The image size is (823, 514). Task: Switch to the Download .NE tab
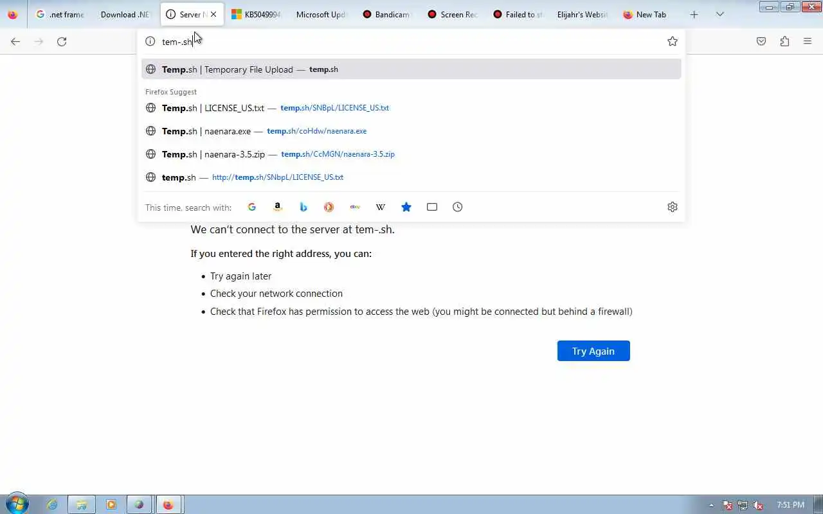[125, 14]
